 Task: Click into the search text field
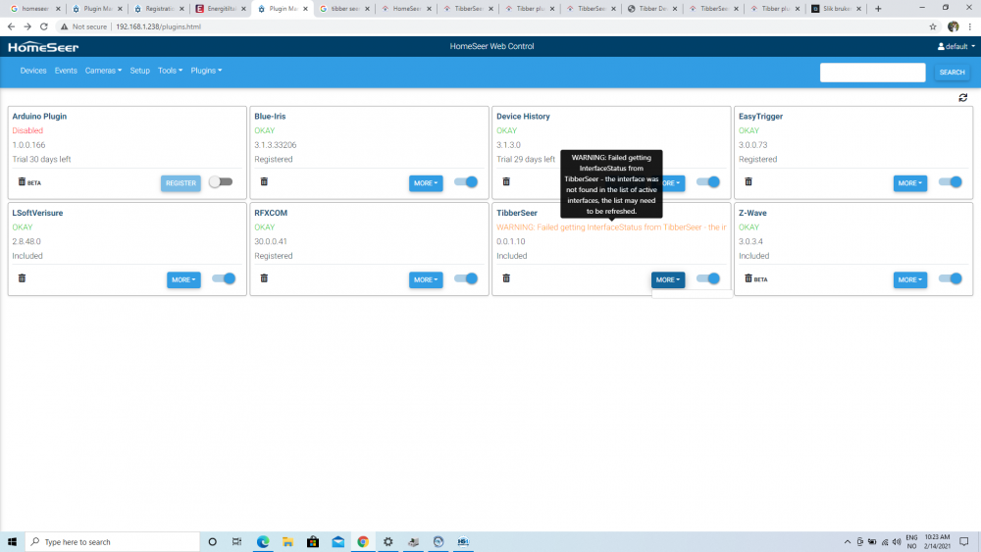tap(872, 73)
